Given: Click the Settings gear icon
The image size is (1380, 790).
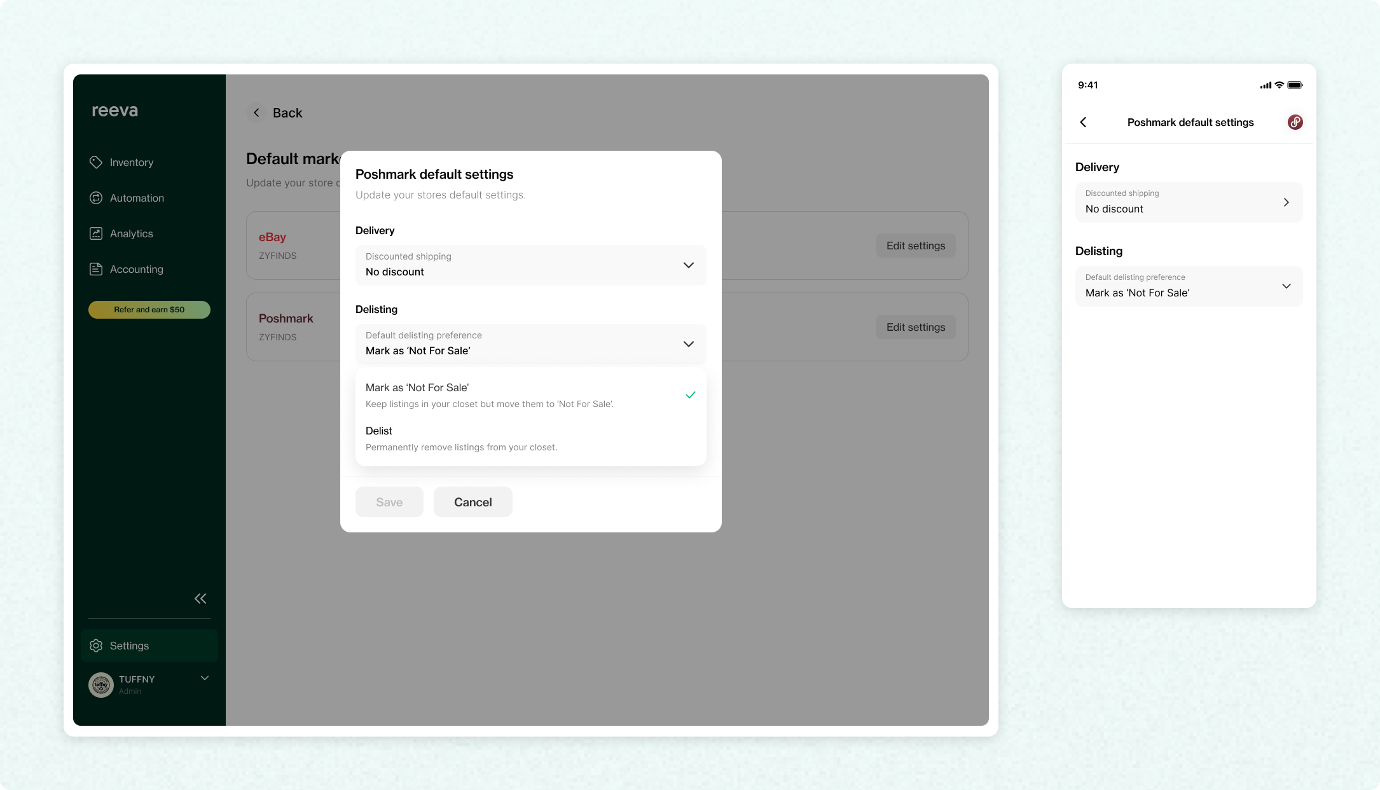Looking at the screenshot, I should point(96,646).
